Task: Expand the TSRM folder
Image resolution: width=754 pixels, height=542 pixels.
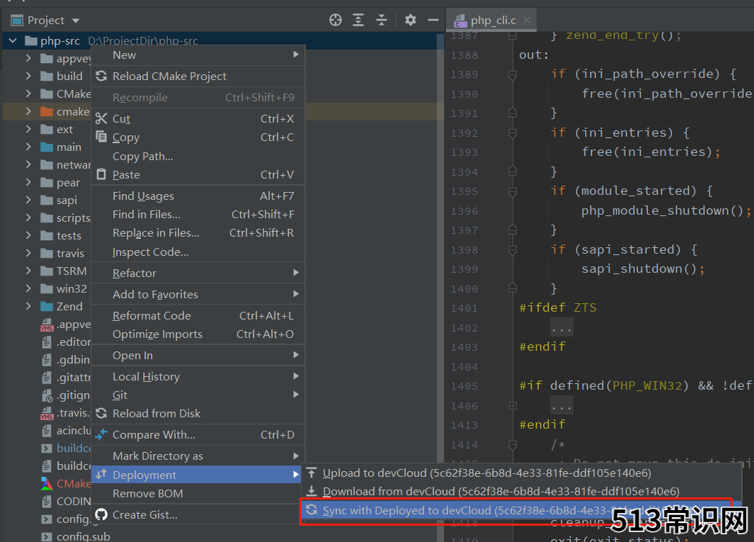Action: point(28,271)
